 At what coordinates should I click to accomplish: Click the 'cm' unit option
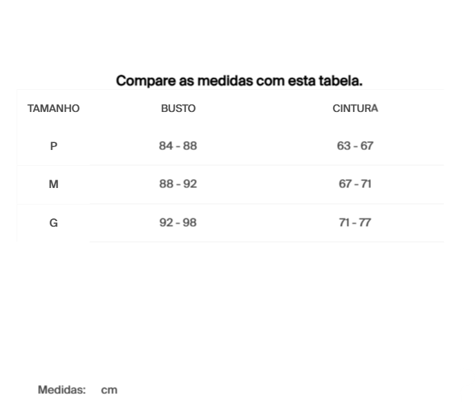(109, 390)
